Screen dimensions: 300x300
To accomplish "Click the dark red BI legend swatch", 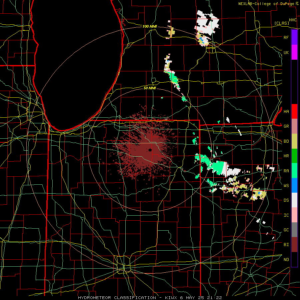I will point(294,245).
